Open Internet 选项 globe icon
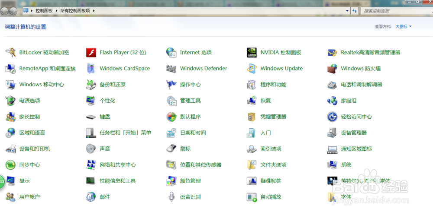 [x=171, y=52]
